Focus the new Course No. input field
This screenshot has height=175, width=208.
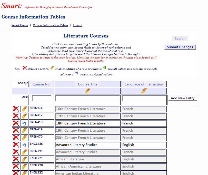42,98
